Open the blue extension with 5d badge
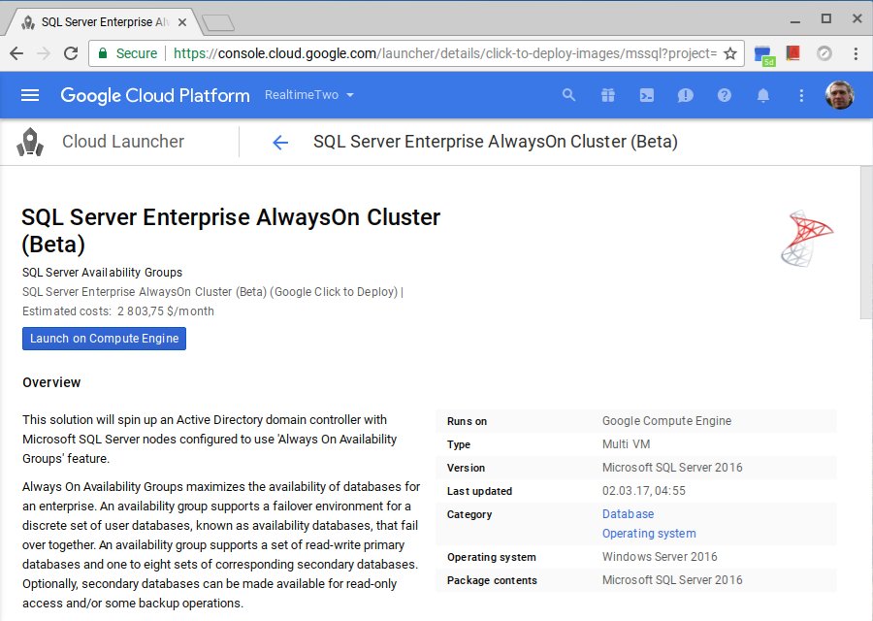 tap(764, 55)
